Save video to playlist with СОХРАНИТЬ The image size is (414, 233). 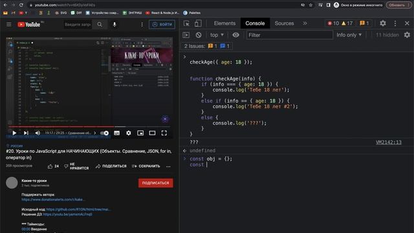pyautogui.click(x=146, y=166)
